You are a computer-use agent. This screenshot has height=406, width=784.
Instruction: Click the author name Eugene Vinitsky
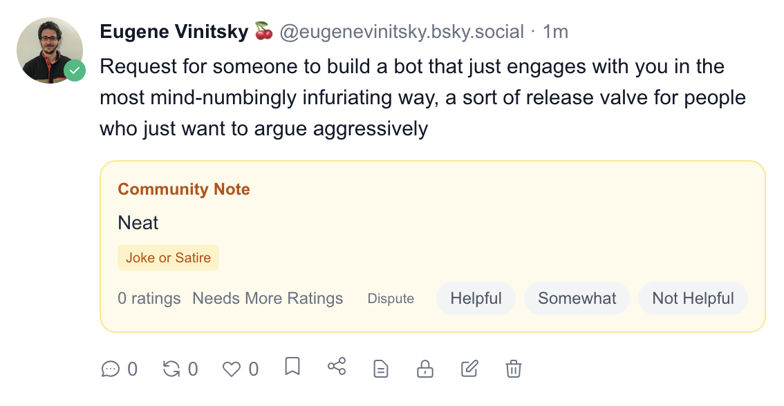[174, 32]
